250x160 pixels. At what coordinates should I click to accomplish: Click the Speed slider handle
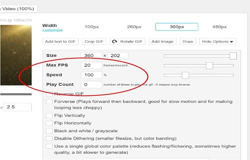pyautogui.click(x=185, y=75)
